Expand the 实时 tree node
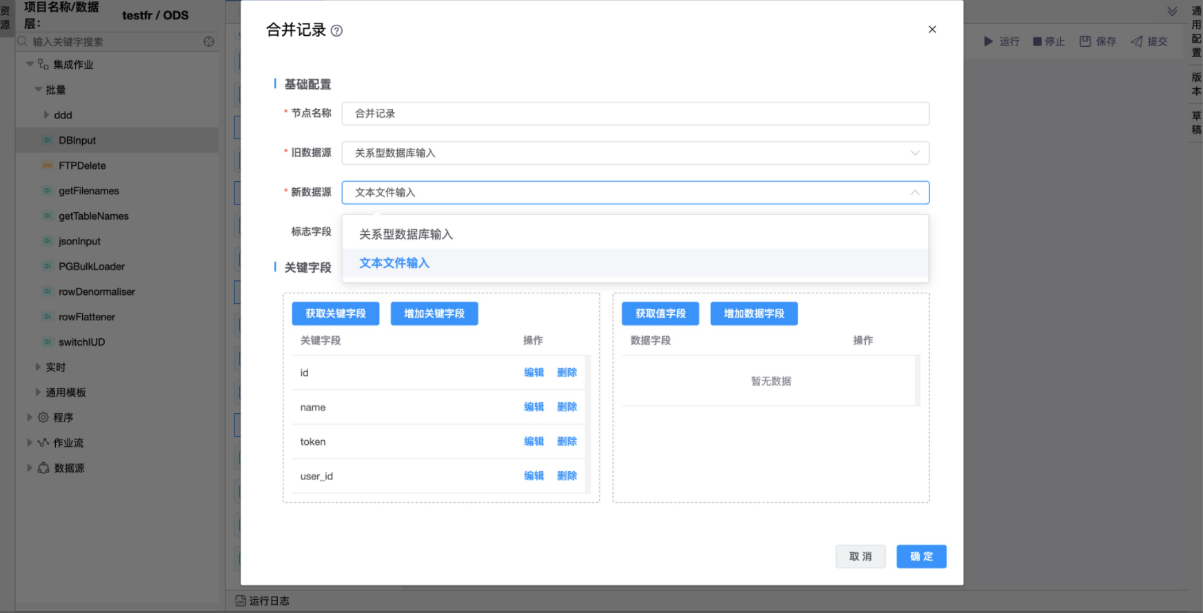 click(39, 367)
